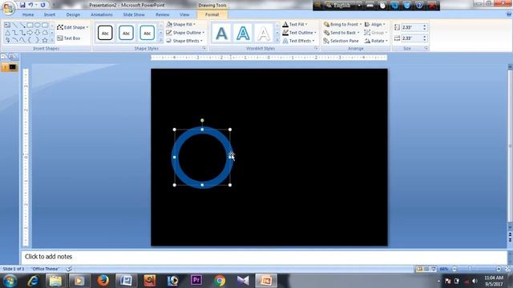
Task: Save the presentation from the Quick Access toolbar
Action: tap(22, 5)
